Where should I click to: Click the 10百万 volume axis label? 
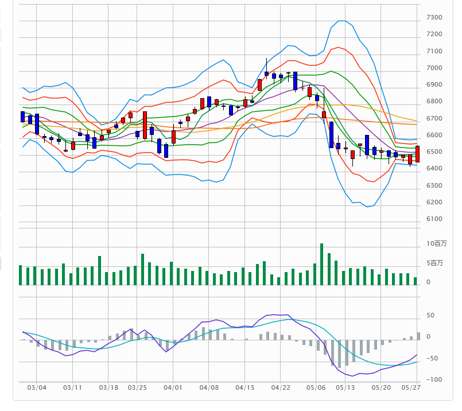436,244
